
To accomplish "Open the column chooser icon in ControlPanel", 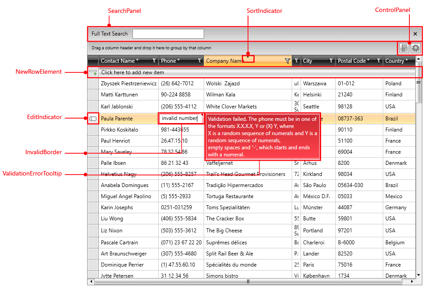I will [x=405, y=48].
